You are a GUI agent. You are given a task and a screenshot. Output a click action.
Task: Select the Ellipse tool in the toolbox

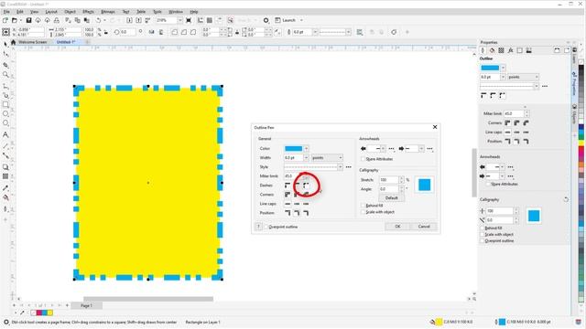coord(5,113)
